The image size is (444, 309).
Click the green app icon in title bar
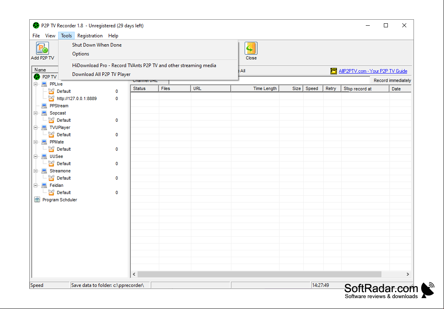[x=36, y=26]
